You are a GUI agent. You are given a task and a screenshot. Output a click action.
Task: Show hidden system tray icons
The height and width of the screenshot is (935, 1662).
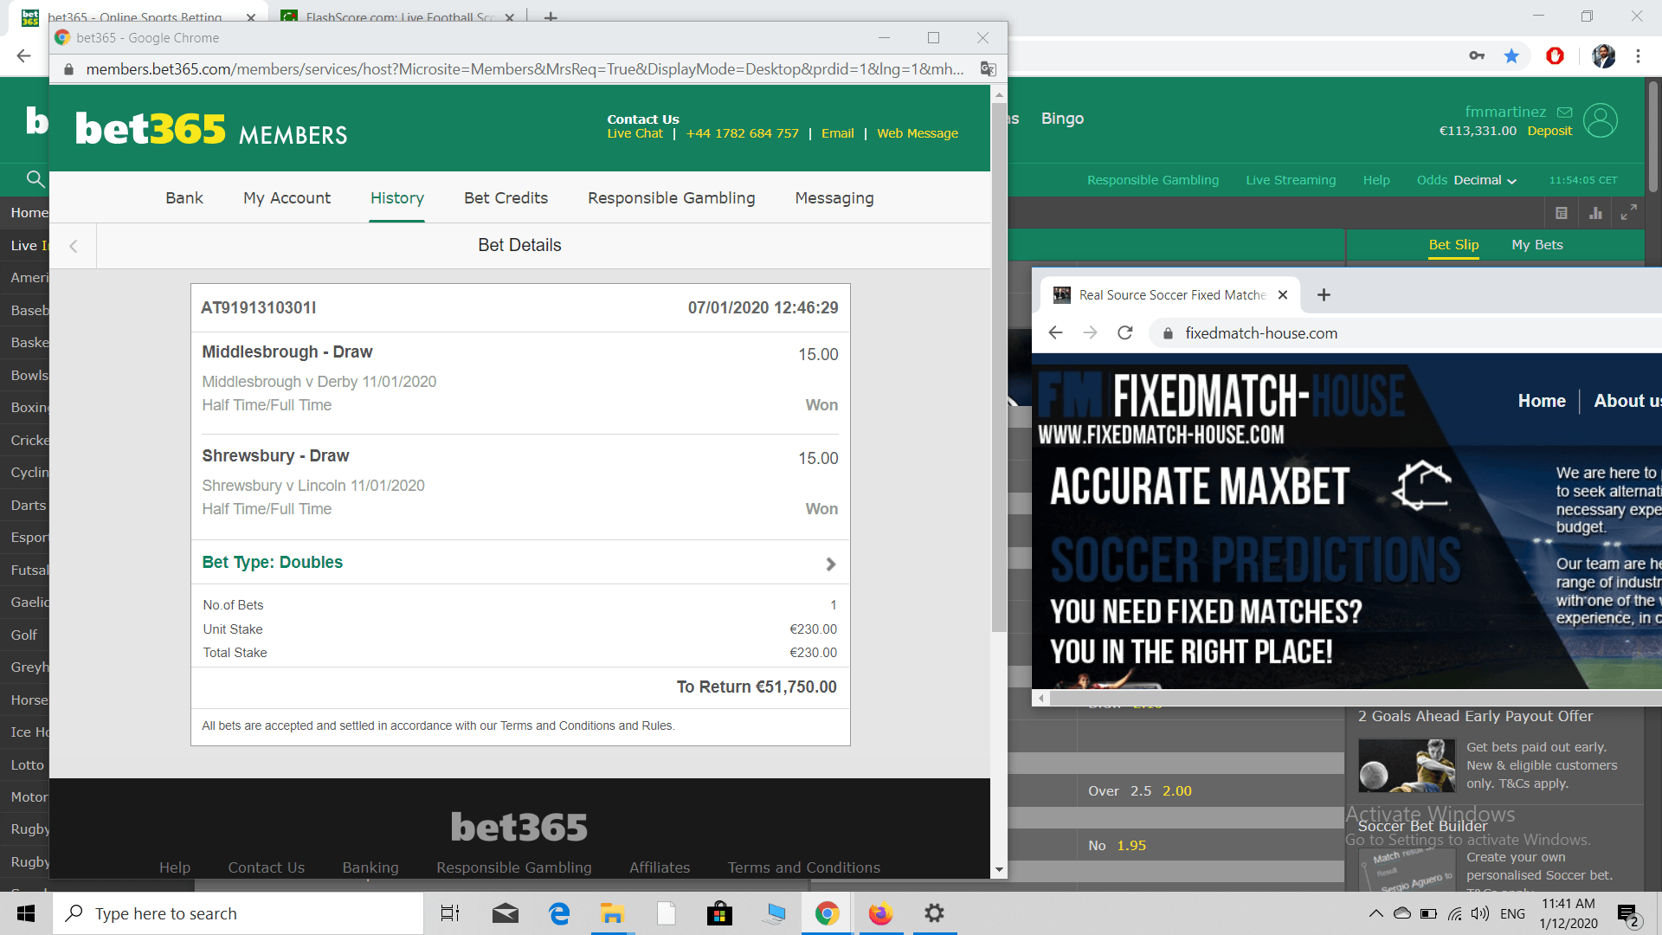1375,913
